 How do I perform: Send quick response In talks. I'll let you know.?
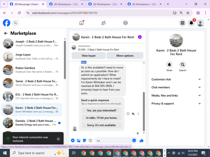point(102,118)
